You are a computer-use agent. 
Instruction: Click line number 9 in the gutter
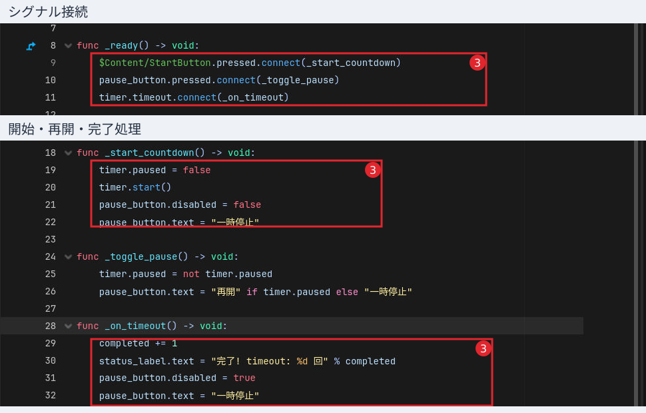tap(53, 63)
